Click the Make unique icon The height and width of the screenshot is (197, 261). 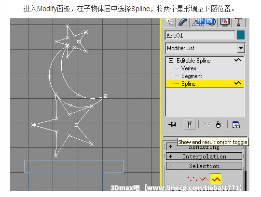(x=207, y=124)
